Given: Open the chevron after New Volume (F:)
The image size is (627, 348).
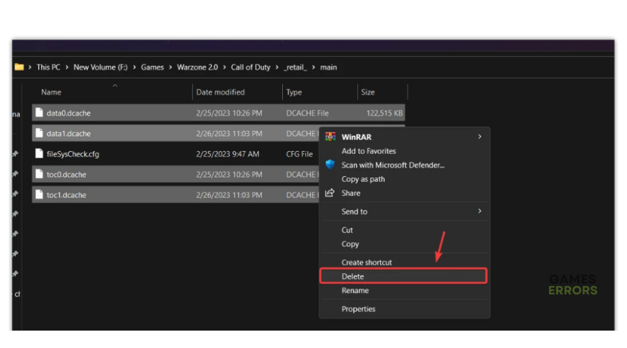Looking at the screenshot, I should point(134,67).
